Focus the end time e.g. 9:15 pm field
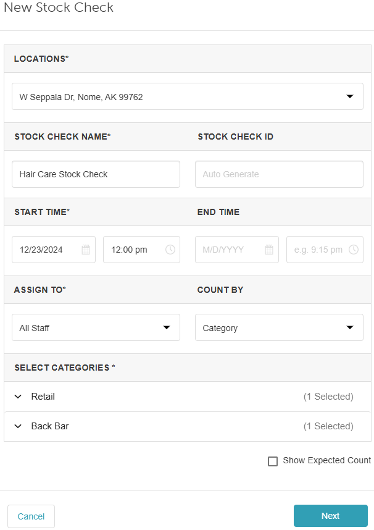 click(325, 250)
